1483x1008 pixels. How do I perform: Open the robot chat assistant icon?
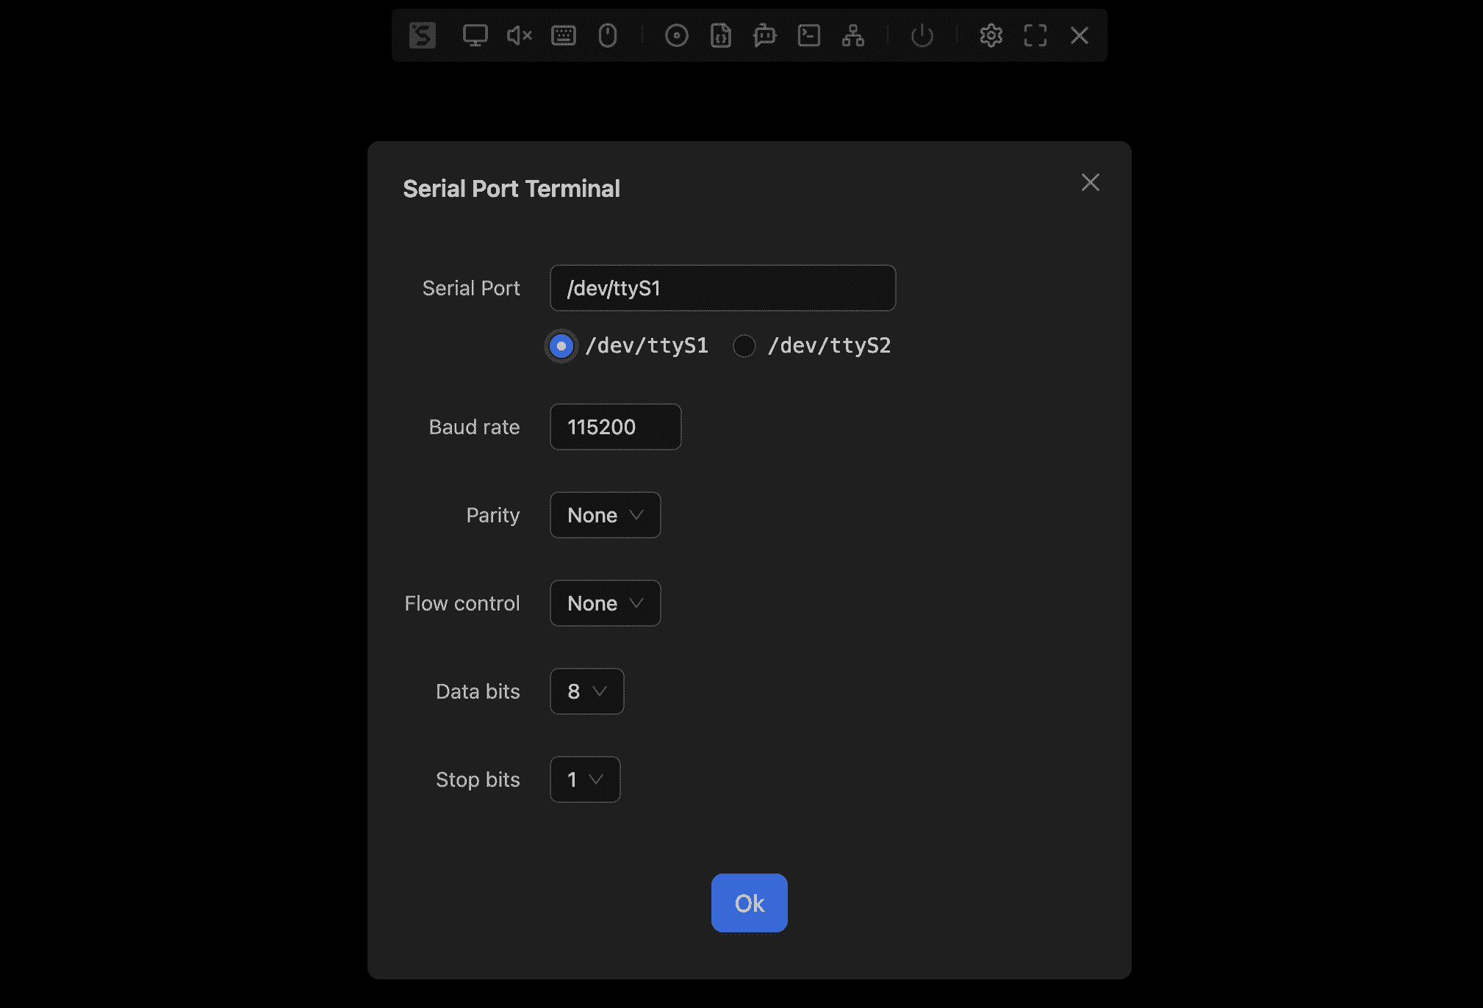coord(764,35)
